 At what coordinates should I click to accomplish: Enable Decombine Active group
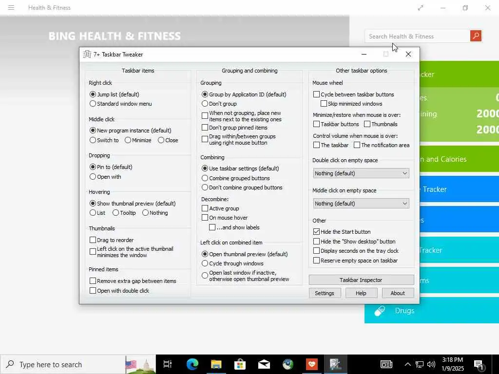[221, 208]
